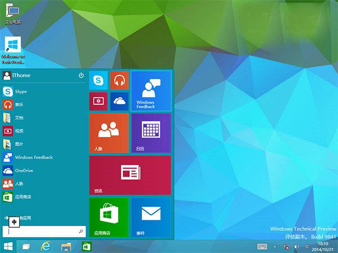
Task: Show hidden system tray icons arrow
Action: tap(275, 247)
